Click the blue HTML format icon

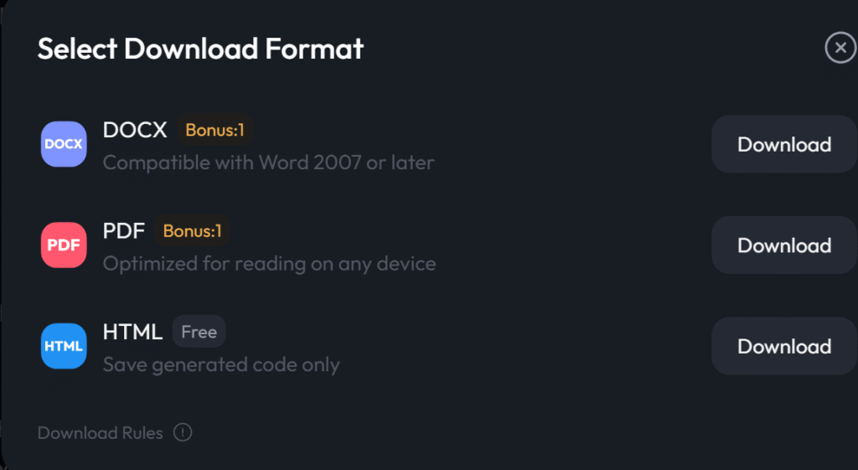click(x=64, y=346)
